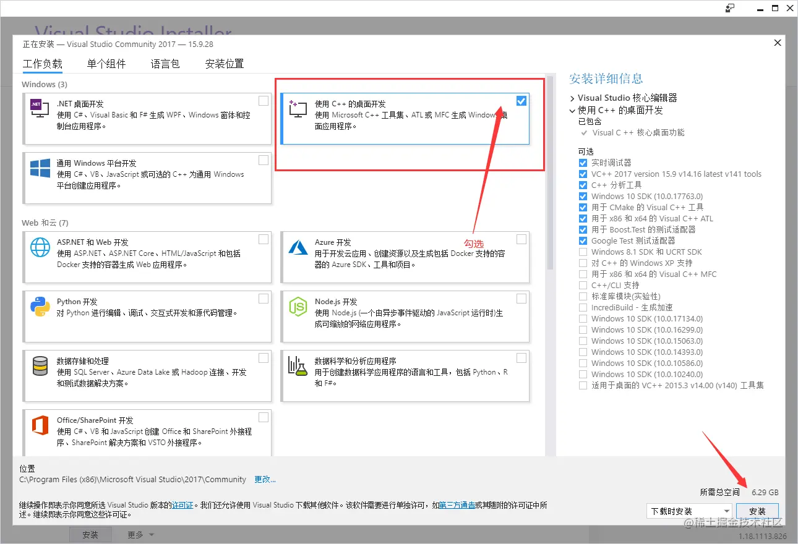Click the Azure logo icon
The image size is (798, 544).
(298, 248)
